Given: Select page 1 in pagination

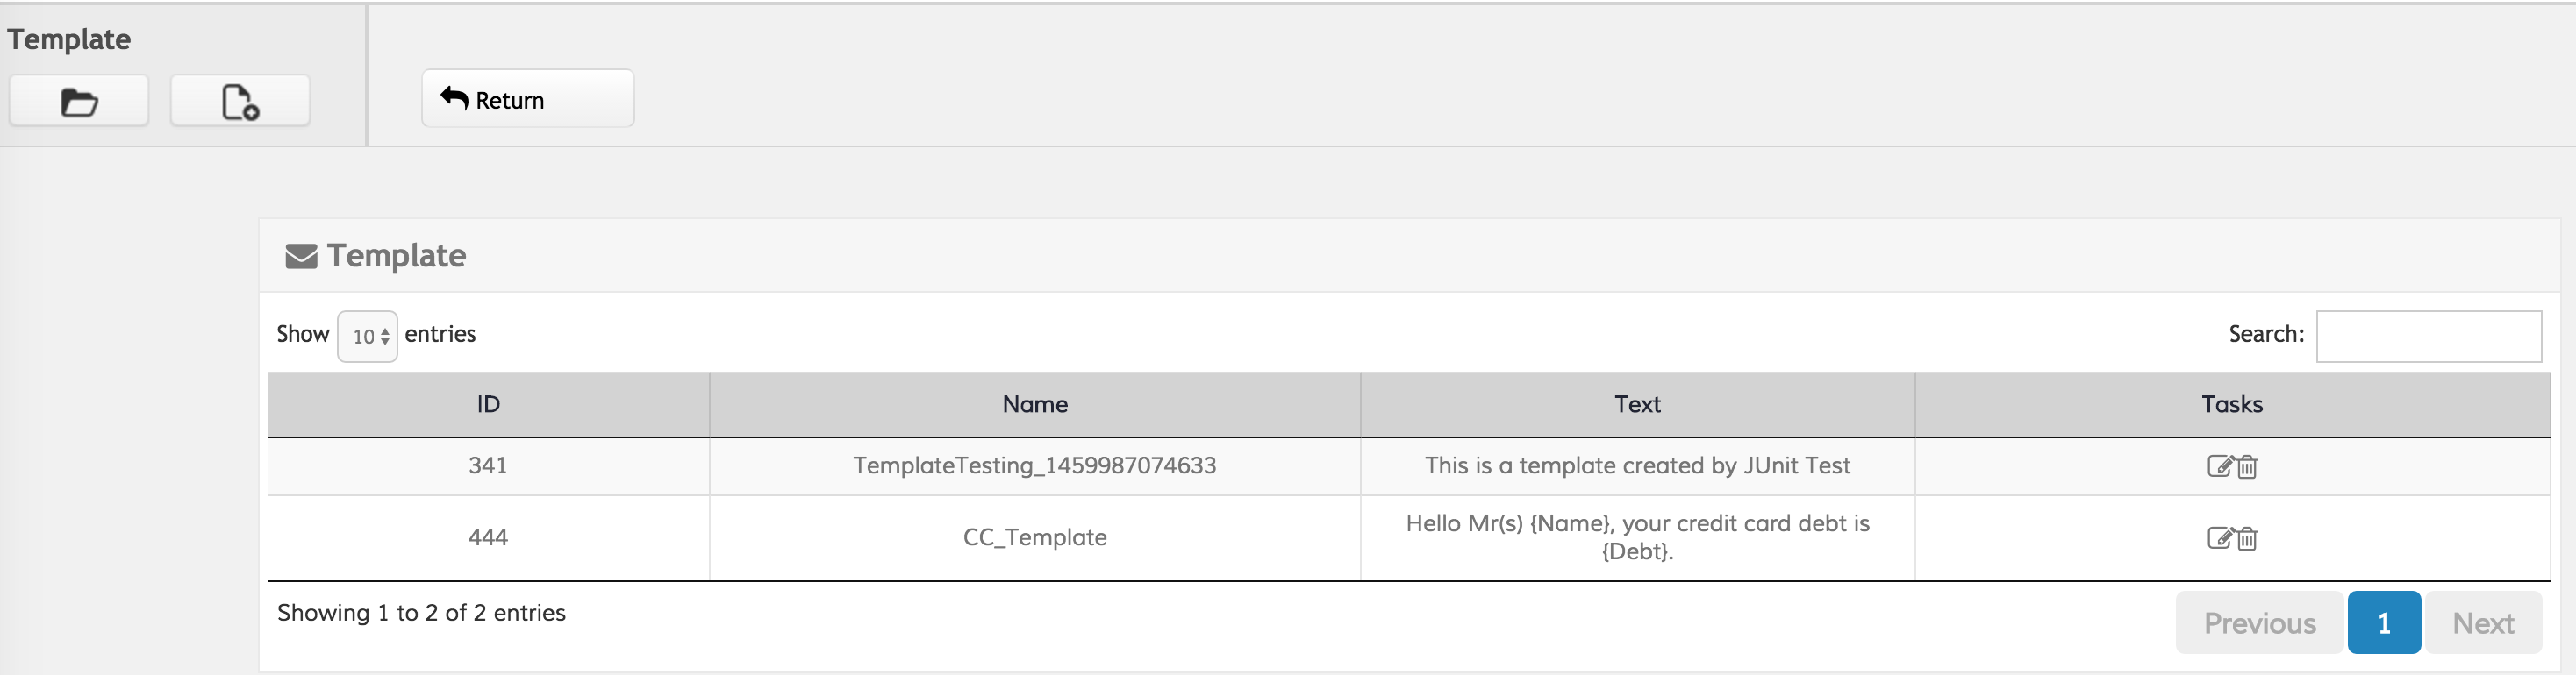Looking at the screenshot, I should (x=2384, y=623).
